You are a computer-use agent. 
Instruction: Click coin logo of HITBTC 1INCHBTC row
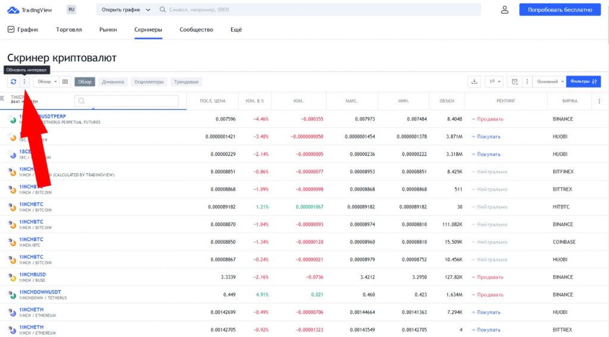12,207
